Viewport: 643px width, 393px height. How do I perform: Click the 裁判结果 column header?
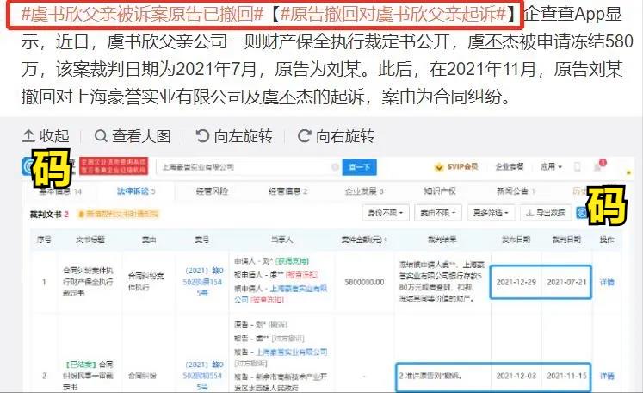442,240
